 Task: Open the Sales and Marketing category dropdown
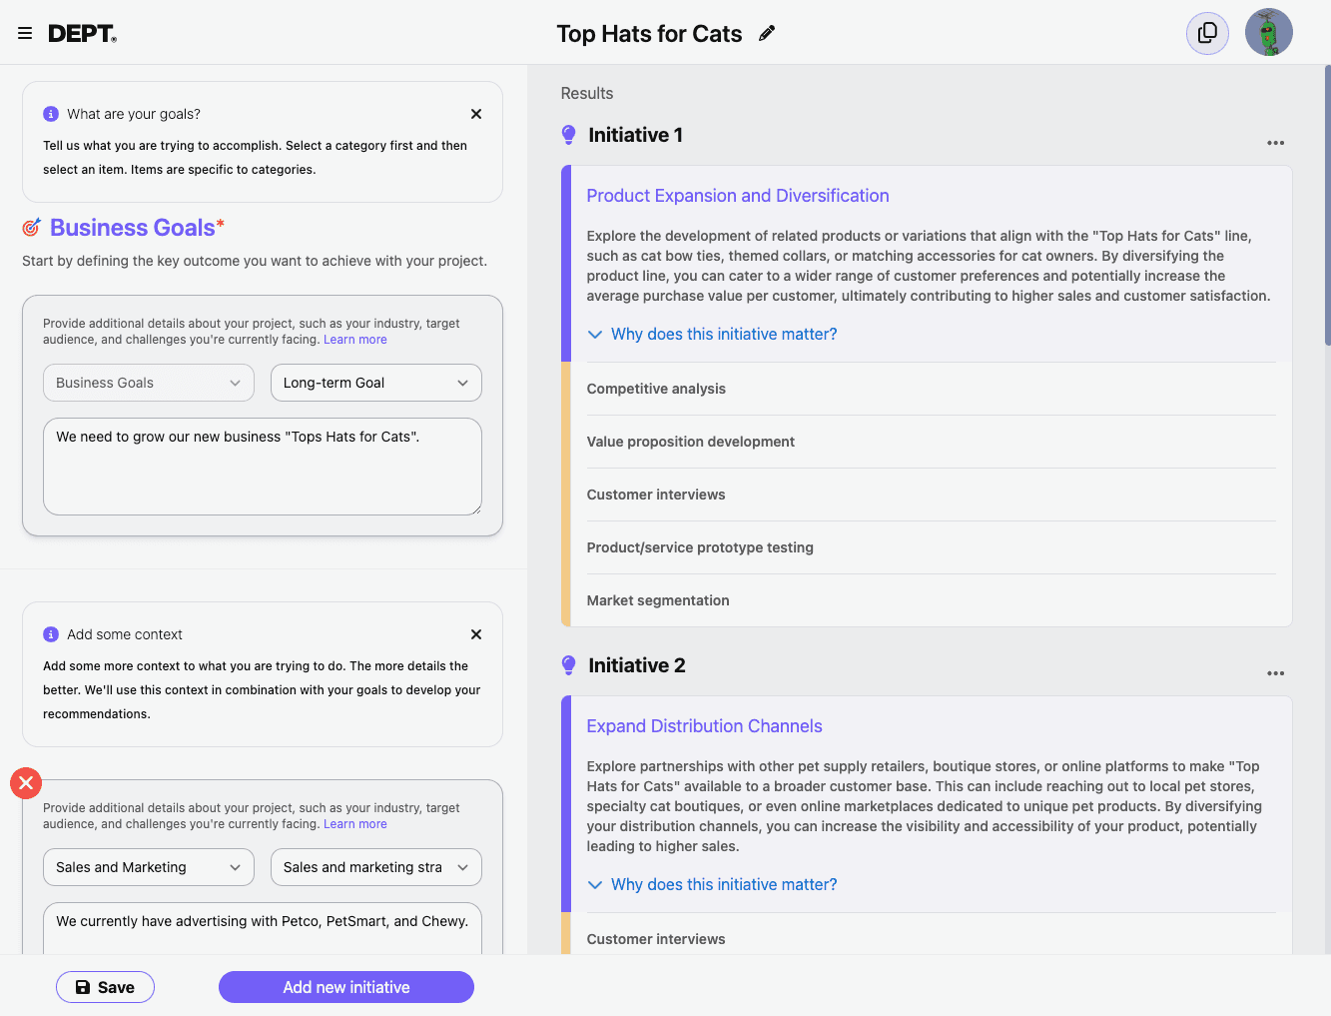click(x=149, y=867)
